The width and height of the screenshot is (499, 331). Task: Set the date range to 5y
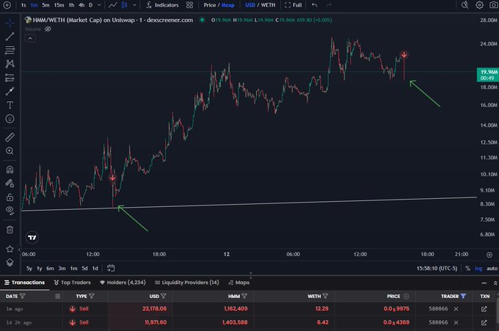pos(29,269)
